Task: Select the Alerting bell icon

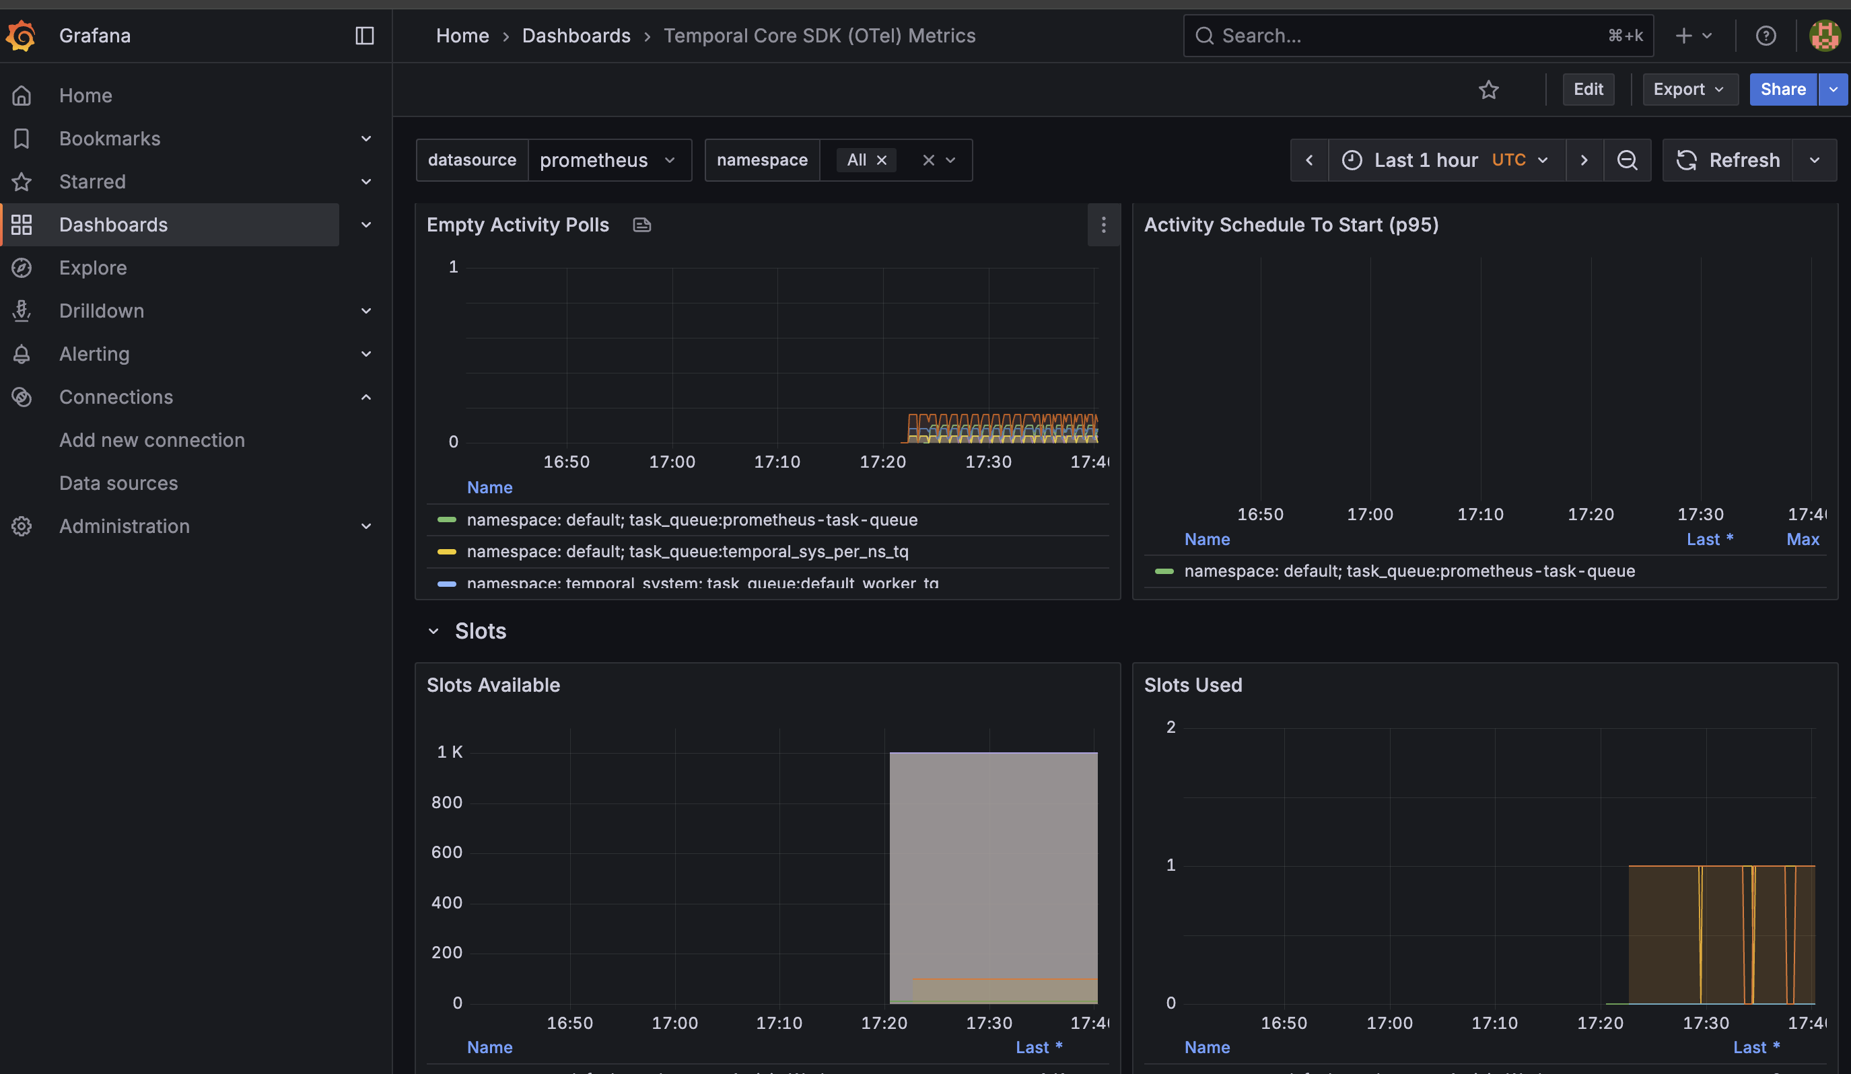Action: (22, 354)
